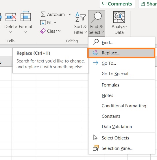157x160 pixels.
Task: Click the Sort & Filter icon
Action: pos(81,17)
